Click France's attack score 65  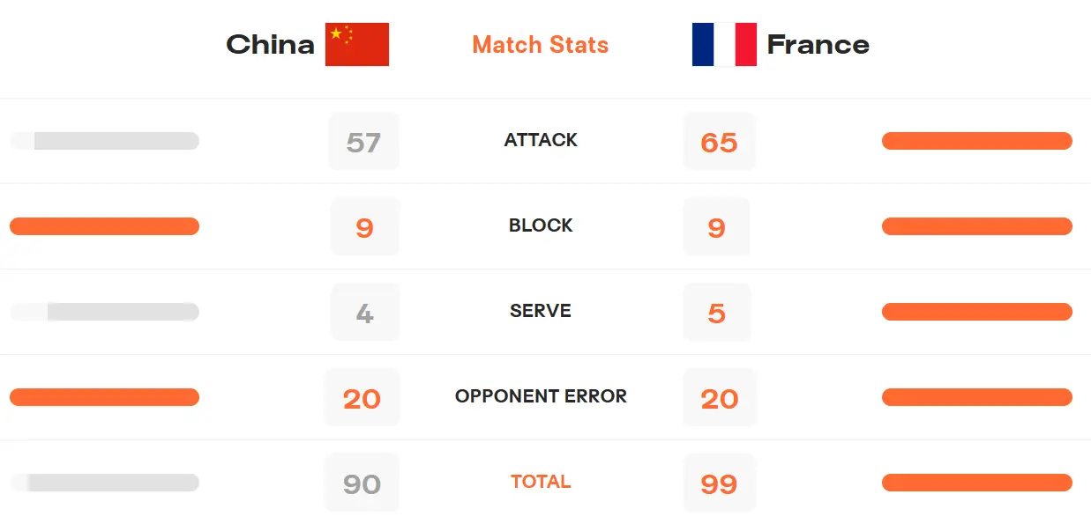coord(719,142)
